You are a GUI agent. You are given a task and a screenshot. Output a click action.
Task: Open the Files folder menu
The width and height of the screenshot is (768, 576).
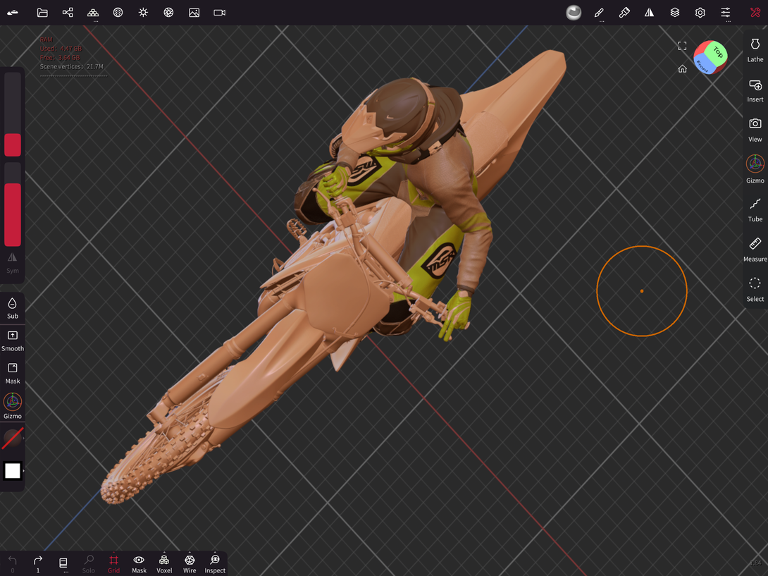point(42,13)
